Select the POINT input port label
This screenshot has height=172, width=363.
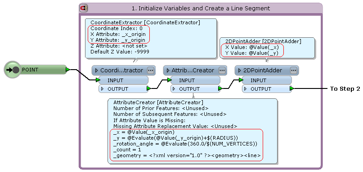(30, 70)
